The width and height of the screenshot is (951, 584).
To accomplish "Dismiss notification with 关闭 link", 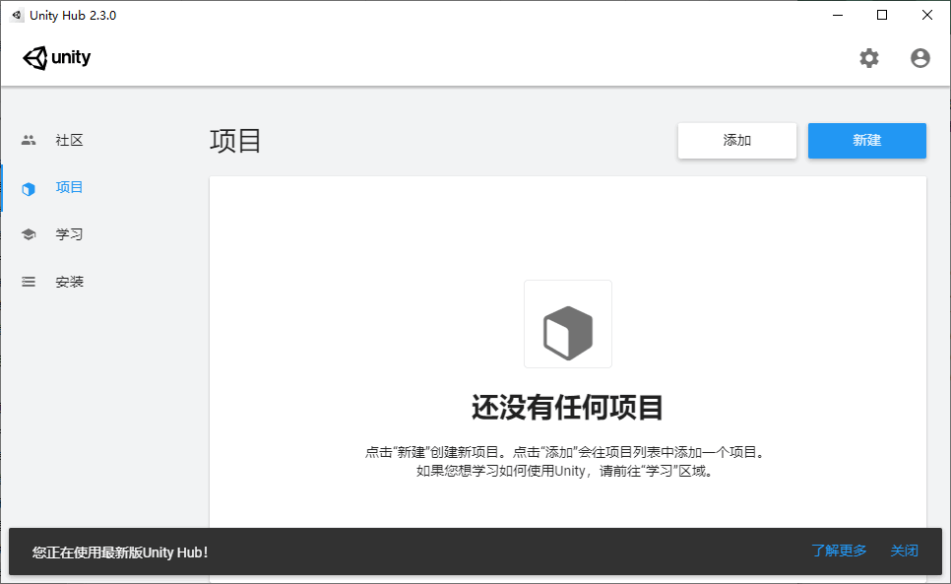I will pos(904,551).
